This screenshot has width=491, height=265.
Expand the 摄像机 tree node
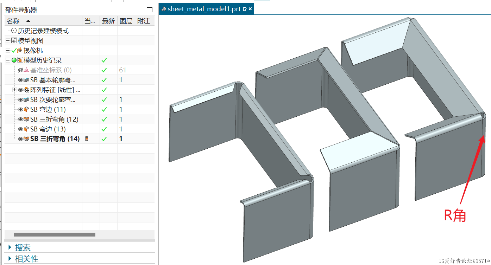[x=8, y=51]
